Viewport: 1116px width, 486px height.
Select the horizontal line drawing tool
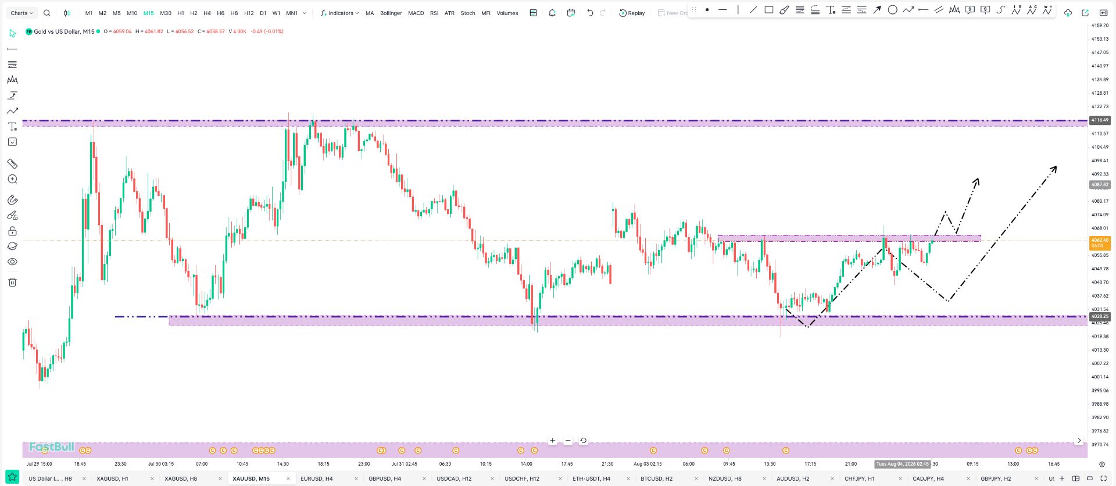coord(722,10)
